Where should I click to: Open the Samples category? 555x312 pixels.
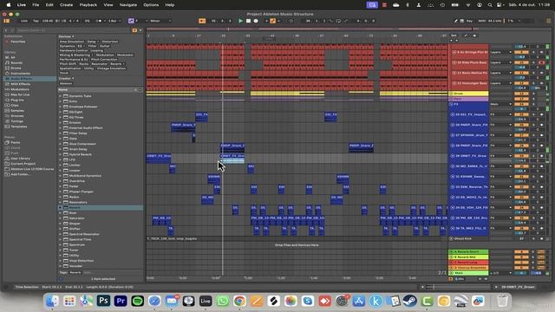click(17, 110)
